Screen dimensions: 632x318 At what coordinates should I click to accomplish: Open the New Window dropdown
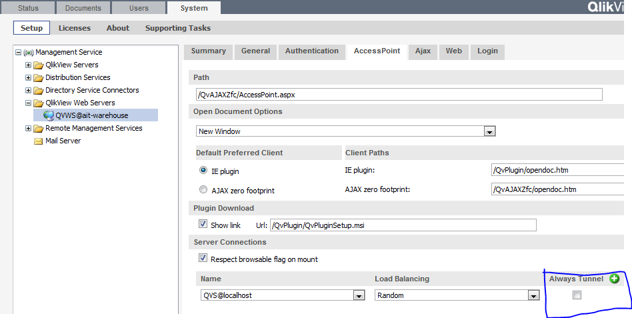pyautogui.click(x=489, y=132)
